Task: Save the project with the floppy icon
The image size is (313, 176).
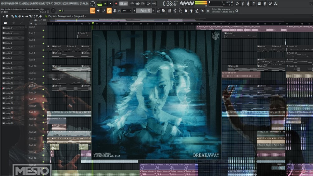Action: (259, 4)
